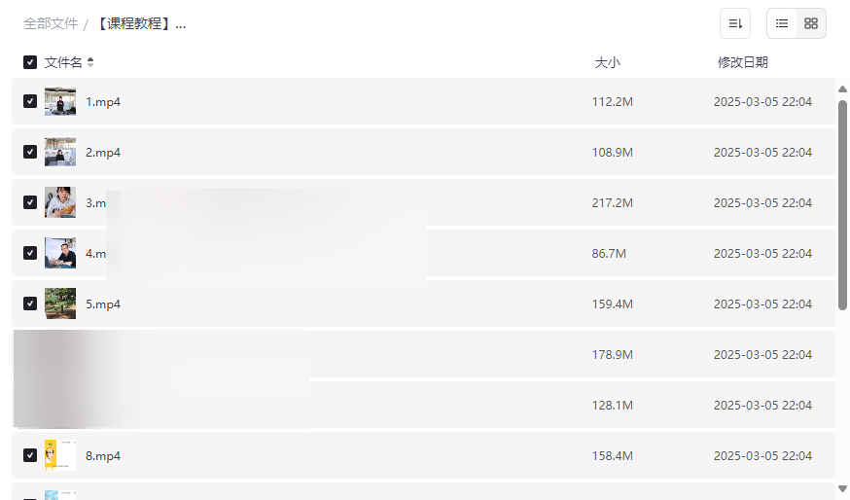Switch to list view layout

[x=782, y=23]
